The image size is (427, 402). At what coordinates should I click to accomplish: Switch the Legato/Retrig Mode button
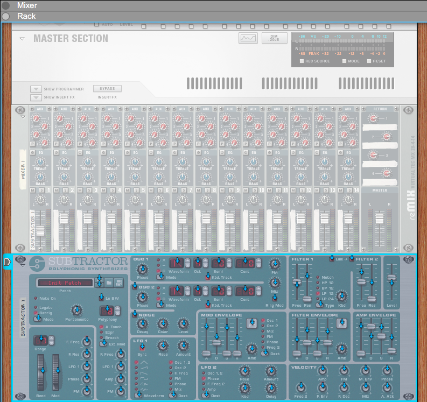coord(37,319)
